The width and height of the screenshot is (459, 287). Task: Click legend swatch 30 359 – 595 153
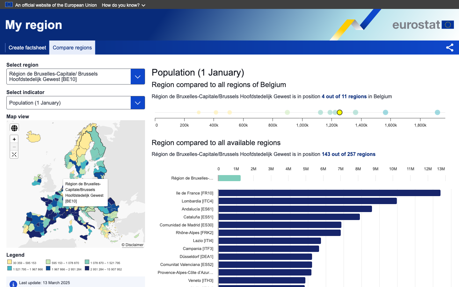[x=10, y=262]
